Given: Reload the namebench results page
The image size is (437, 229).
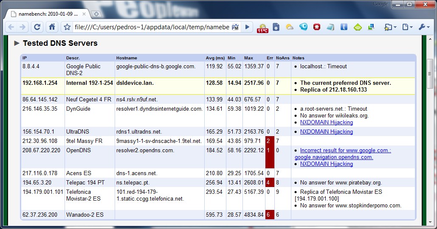Looking at the screenshot, I should pyautogui.click(x=37, y=27).
